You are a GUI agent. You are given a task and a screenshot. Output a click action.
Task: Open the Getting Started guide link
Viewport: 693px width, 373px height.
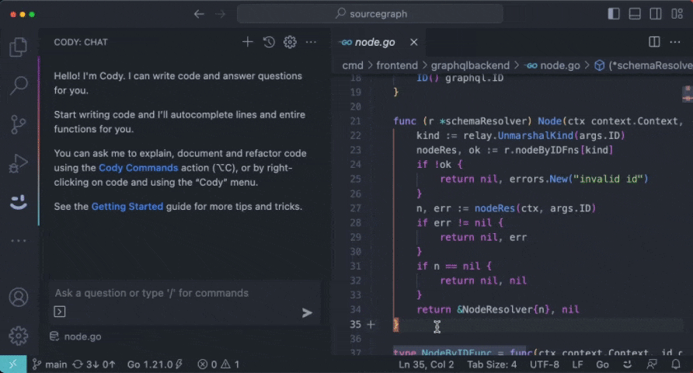127,207
